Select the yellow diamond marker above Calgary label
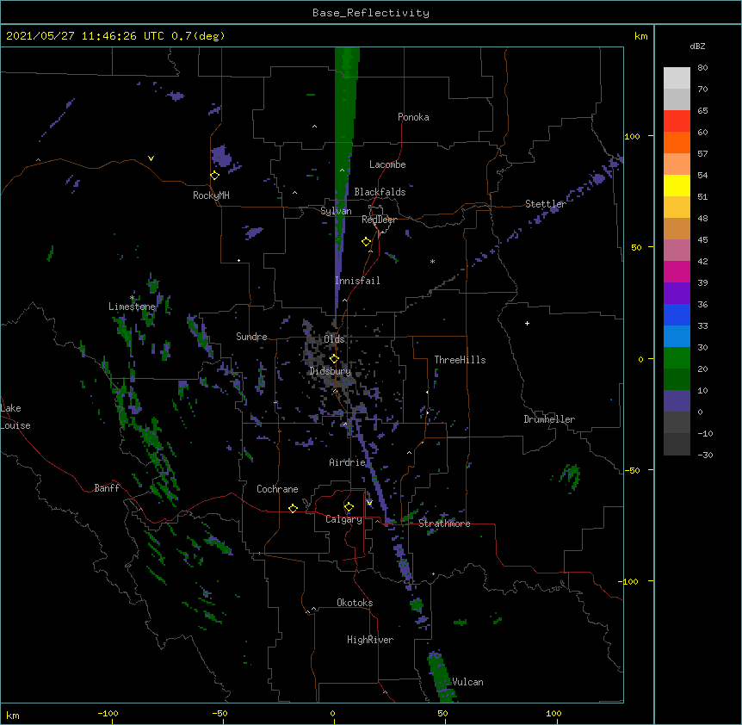This screenshot has height=725, width=742. [349, 507]
